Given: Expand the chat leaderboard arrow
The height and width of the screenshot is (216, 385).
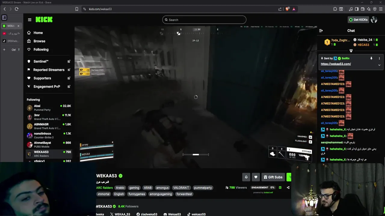Looking at the screenshot, I should 351,51.
